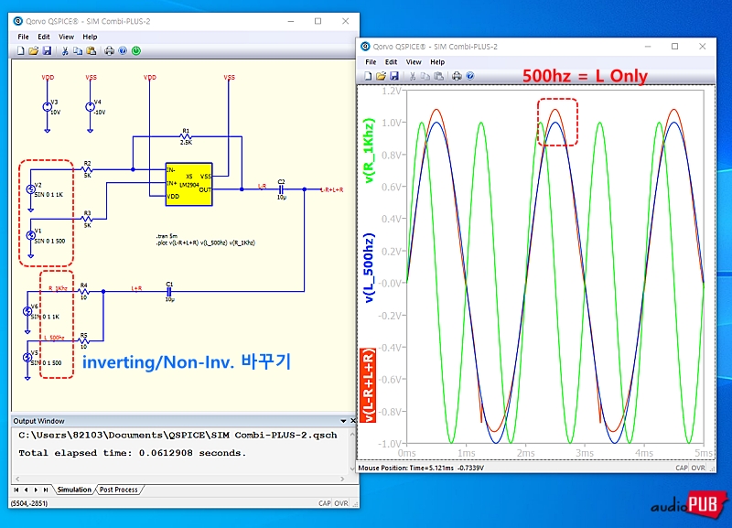Image resolution: width=732 pixels, height=528 pixels.
Task: Open file via folder icon in schematic toolbar
Action: (x=33, y=50)
